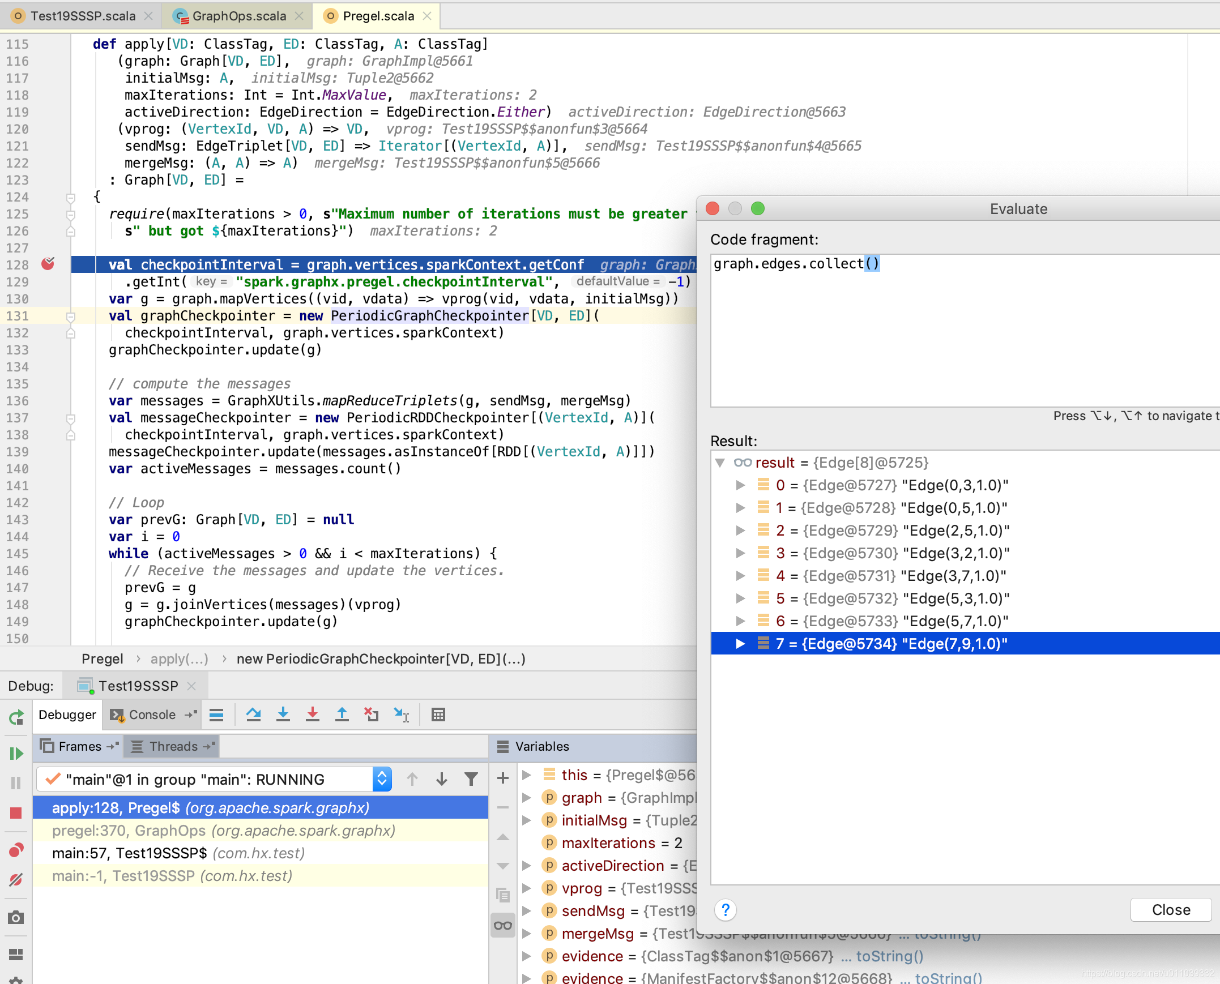Expand Edge(7,9,1.0) result entry

pos(740,644)
